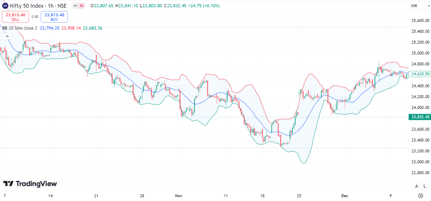Click 25,000.00 on the price axis
Image resolution: width=431 pixels, height=201 pixels.
[420, 53]
